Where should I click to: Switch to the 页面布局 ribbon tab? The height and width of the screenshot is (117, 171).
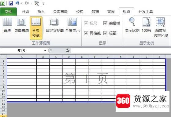[x=60, y=12]
